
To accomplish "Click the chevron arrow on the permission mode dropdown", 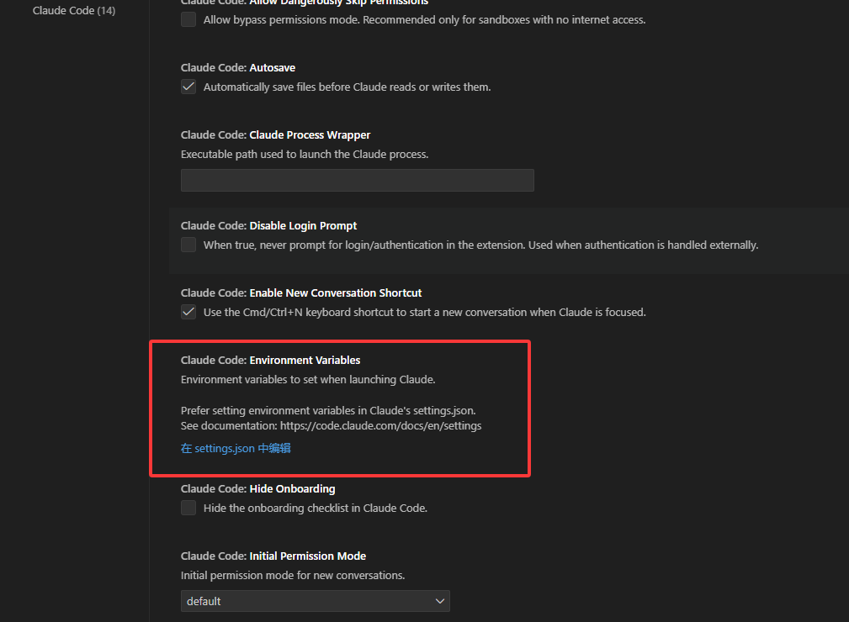I will (x=439, y=601).
